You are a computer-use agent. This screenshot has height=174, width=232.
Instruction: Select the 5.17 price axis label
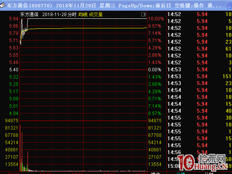14,92
